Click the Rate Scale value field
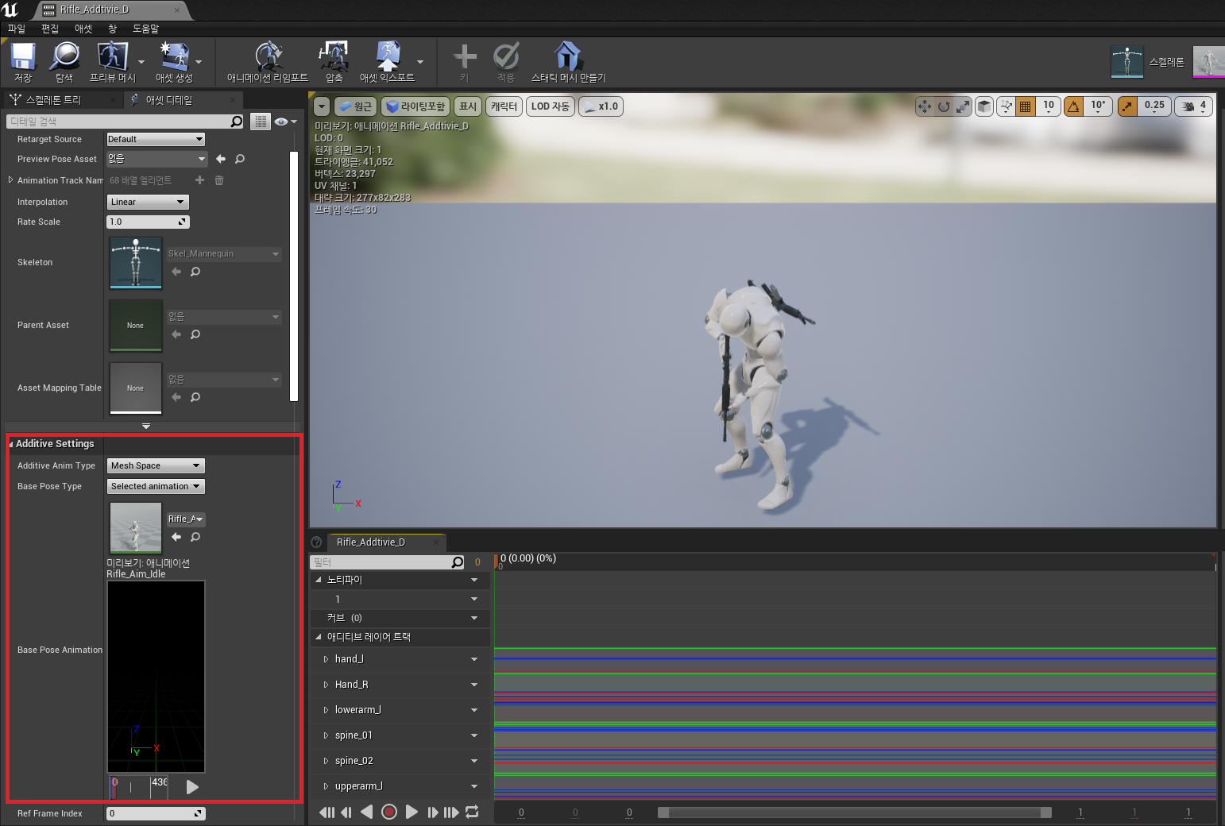 tap(148, 222)
